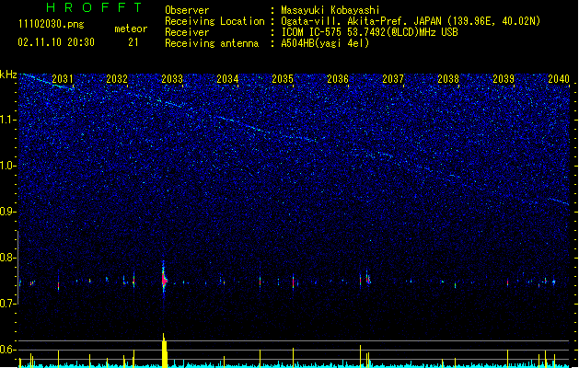Click the 2037 time marker

click(x=393, y=79)
